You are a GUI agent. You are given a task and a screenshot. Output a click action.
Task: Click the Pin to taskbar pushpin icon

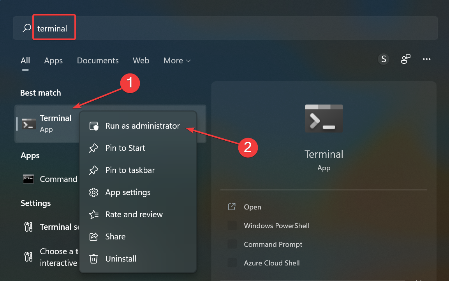coord(93,170)
